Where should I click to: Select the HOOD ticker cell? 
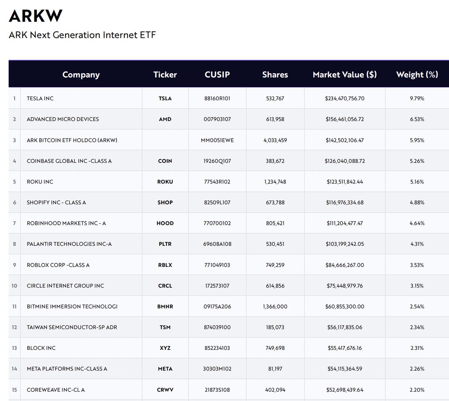point(165,223)
